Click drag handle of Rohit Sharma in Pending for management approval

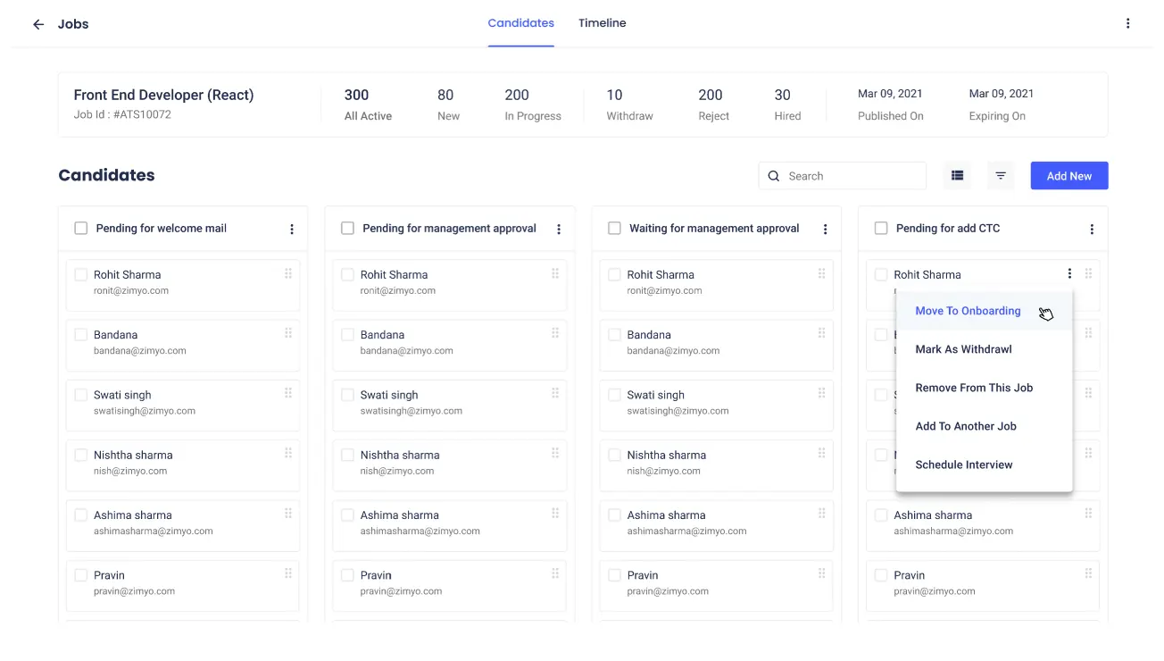(555, 273)
